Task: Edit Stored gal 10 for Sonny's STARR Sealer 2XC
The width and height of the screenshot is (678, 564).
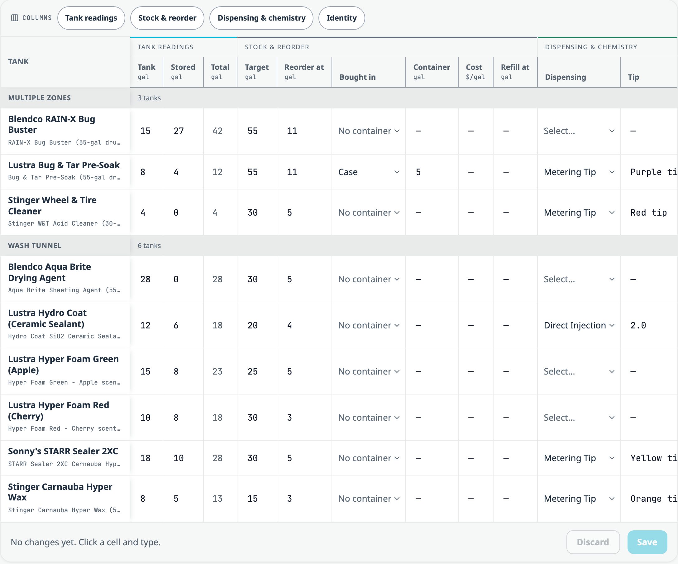Action: coord(183,458)
